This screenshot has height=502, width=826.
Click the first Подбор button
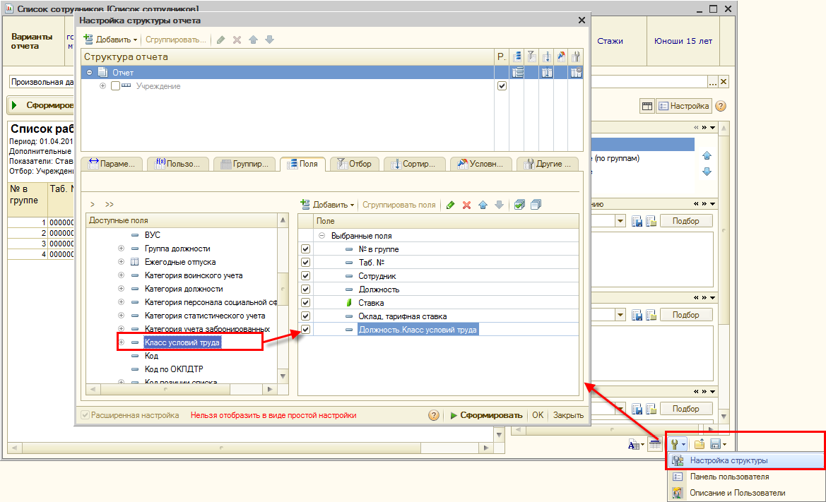[x=686, y=221]
